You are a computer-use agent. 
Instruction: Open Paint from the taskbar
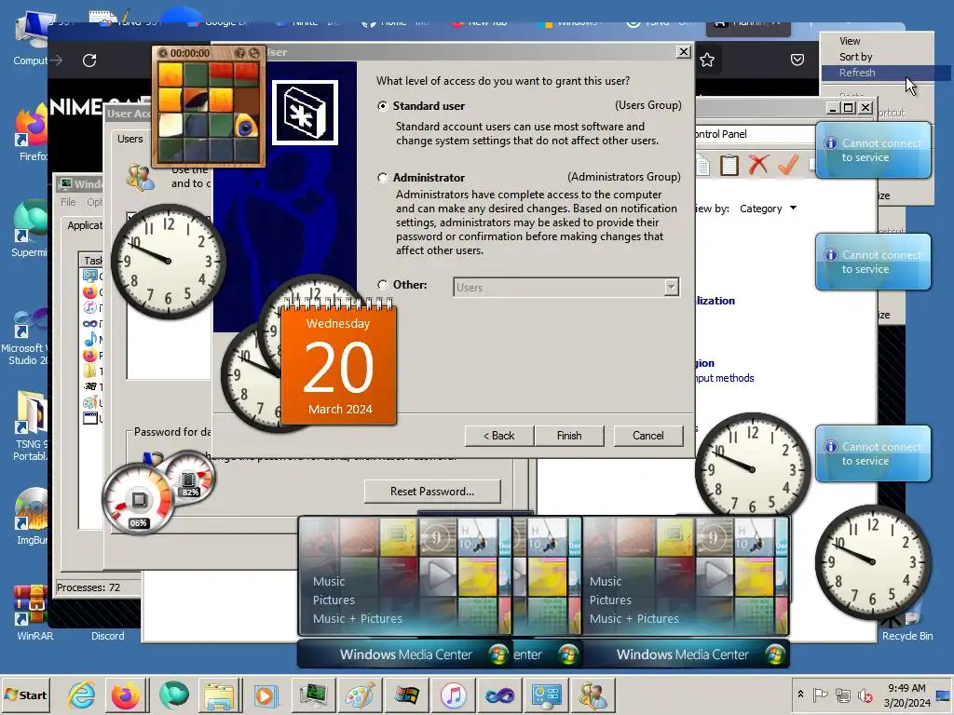pyautogui.click(x=360, y=695)
